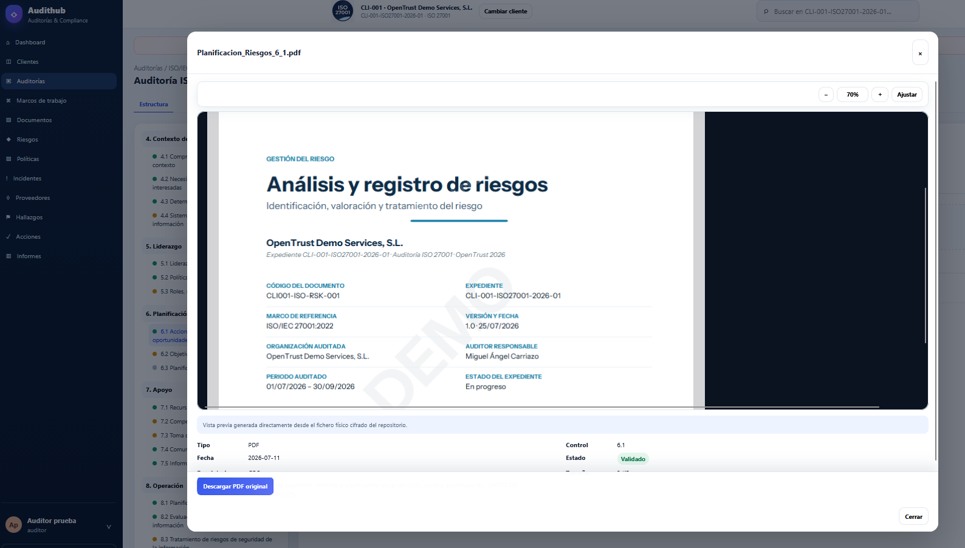965x548 pixels.
Task: Collapse the 8. Operación section
Action: (x=165, y=486)
